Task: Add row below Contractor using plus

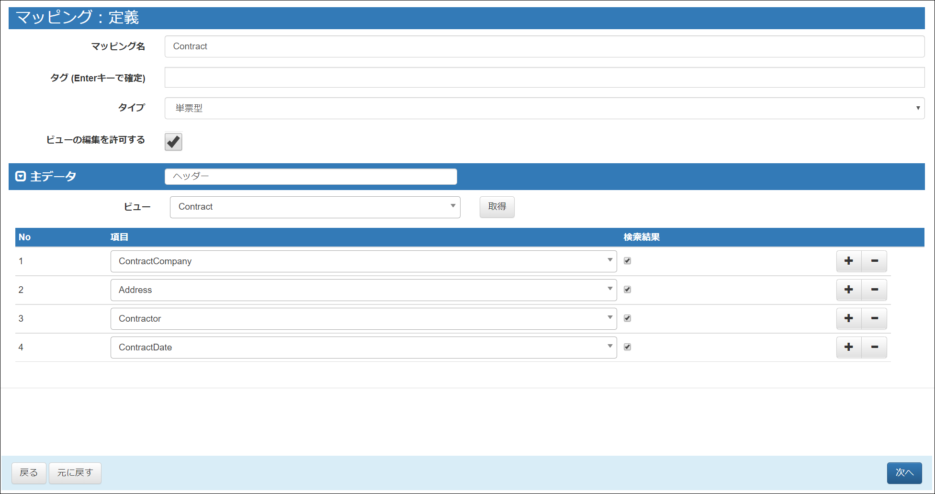Action: pos(849,318)
